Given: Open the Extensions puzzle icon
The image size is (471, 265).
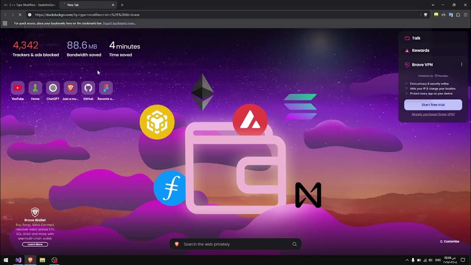Looking at the screenshot, I should coord(458,15).
